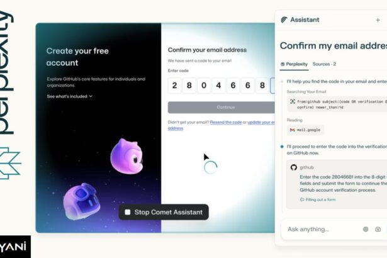Click the camera icon in the Ask anything bar
Screen dimensions: 387x258
378,229
